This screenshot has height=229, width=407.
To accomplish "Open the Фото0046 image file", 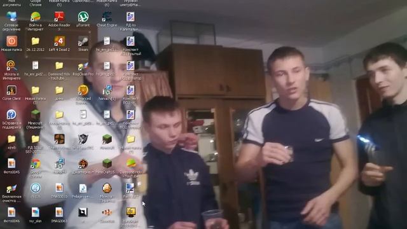I will 11,212.
